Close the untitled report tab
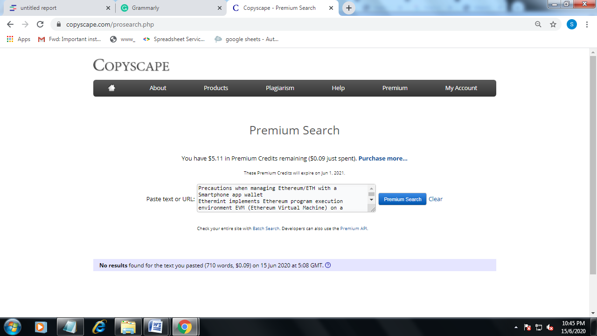Image resolution: width=597 pixels, height=336 pixels. point(108,8)
